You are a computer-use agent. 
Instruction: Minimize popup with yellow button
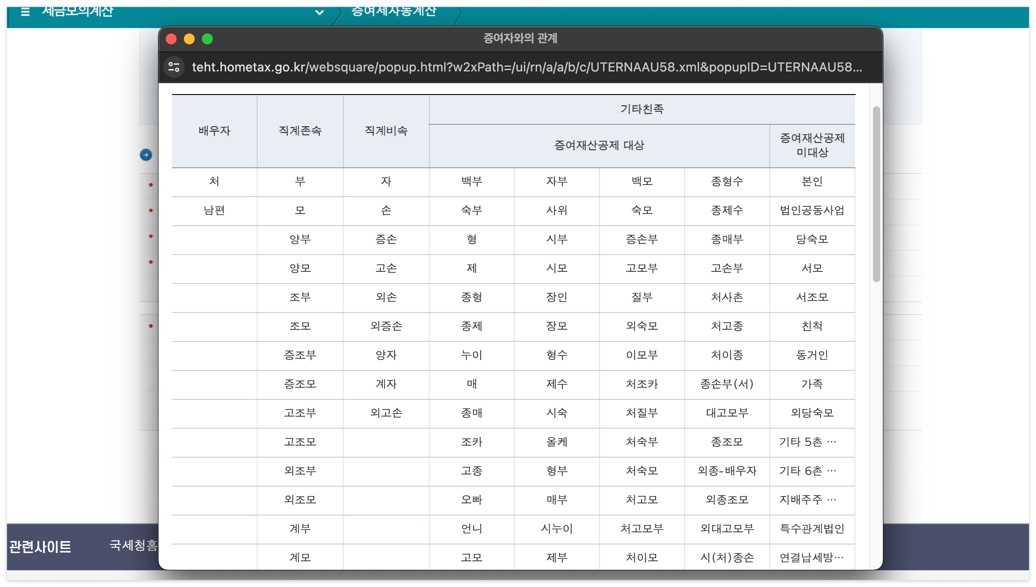189,39
